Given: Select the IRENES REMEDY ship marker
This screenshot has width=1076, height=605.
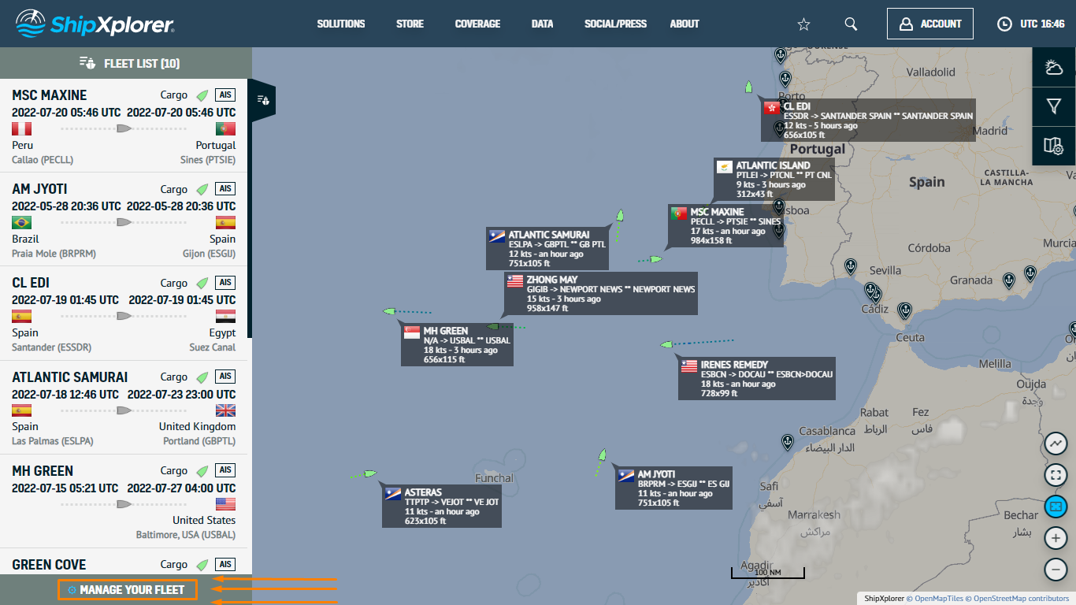Looking at the screenshot, I should point(666,344).
